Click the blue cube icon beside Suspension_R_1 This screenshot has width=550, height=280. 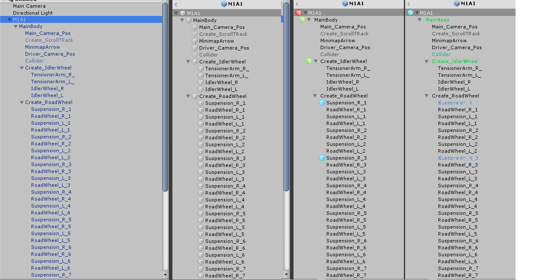(322, 103)
